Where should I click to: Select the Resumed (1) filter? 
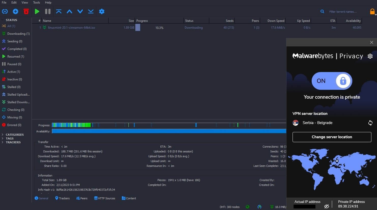(16, 56)
